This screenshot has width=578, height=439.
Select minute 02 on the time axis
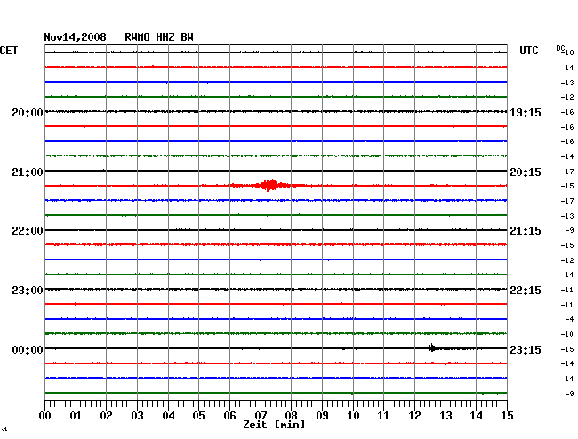coord(106,415)
